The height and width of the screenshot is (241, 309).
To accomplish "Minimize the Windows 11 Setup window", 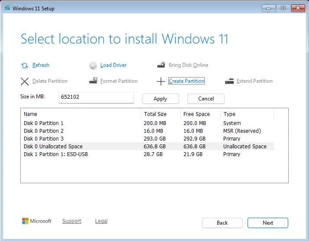I will click(268, 8).
